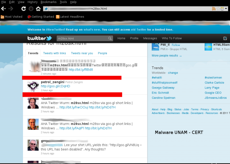230x164 pixels.
Task: Open the footer Privacy link
Action: 205,109
